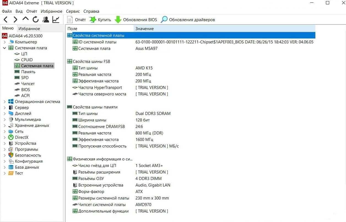Click the Купить toolbar button
The width and height of the screenshot is (346, 222).
[x=100, y=20]
